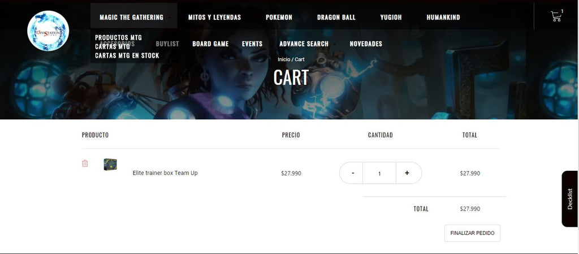Open the Events page
Image resolution: width=579 pixels, height=254 pixels.
pos(252,44)
